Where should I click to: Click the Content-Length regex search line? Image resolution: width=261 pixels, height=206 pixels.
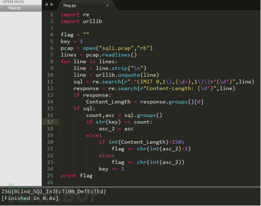(155, 89)
